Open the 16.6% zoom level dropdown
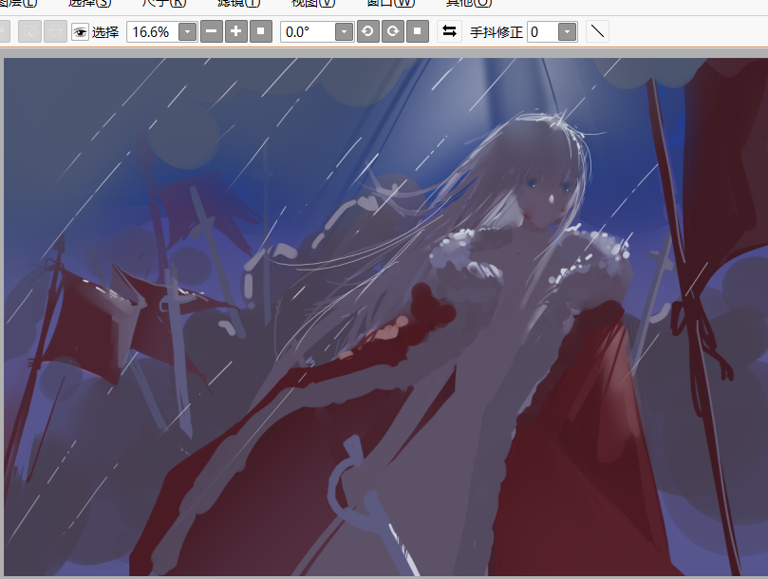768x579 pixels. pyautogui.click(x=187, y=32)
